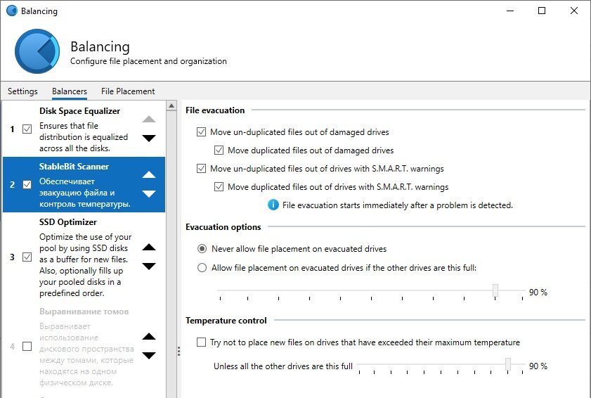591x398 pixels.
Task: Move StableBit Scanner balancer down
Action: [149, 193]
